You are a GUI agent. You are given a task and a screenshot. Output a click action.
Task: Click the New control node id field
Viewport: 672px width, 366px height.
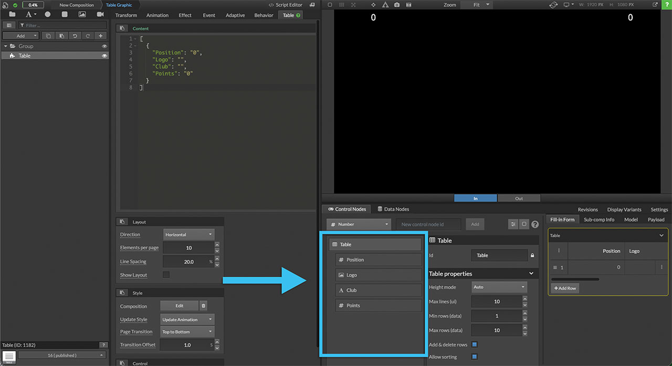(x=428, y=224)
